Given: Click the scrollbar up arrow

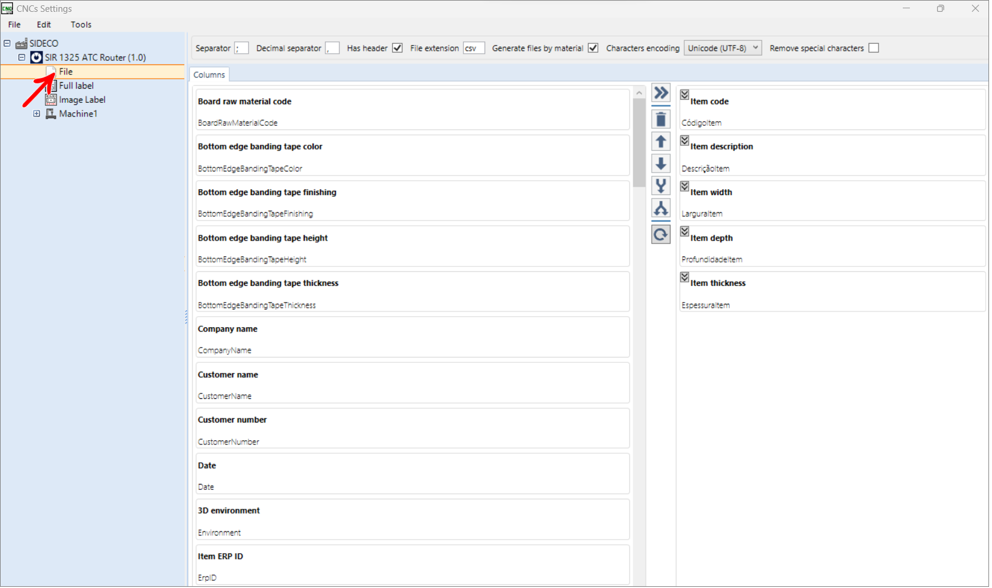Looking at the screenshot, I should 640,93.
